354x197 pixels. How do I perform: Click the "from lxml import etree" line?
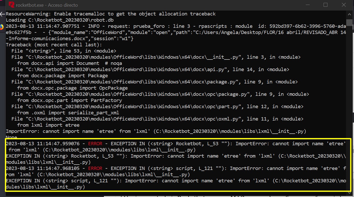coord(48,125)
